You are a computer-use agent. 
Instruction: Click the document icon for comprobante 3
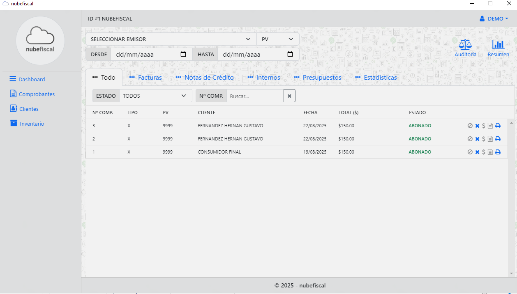point(490,126)
